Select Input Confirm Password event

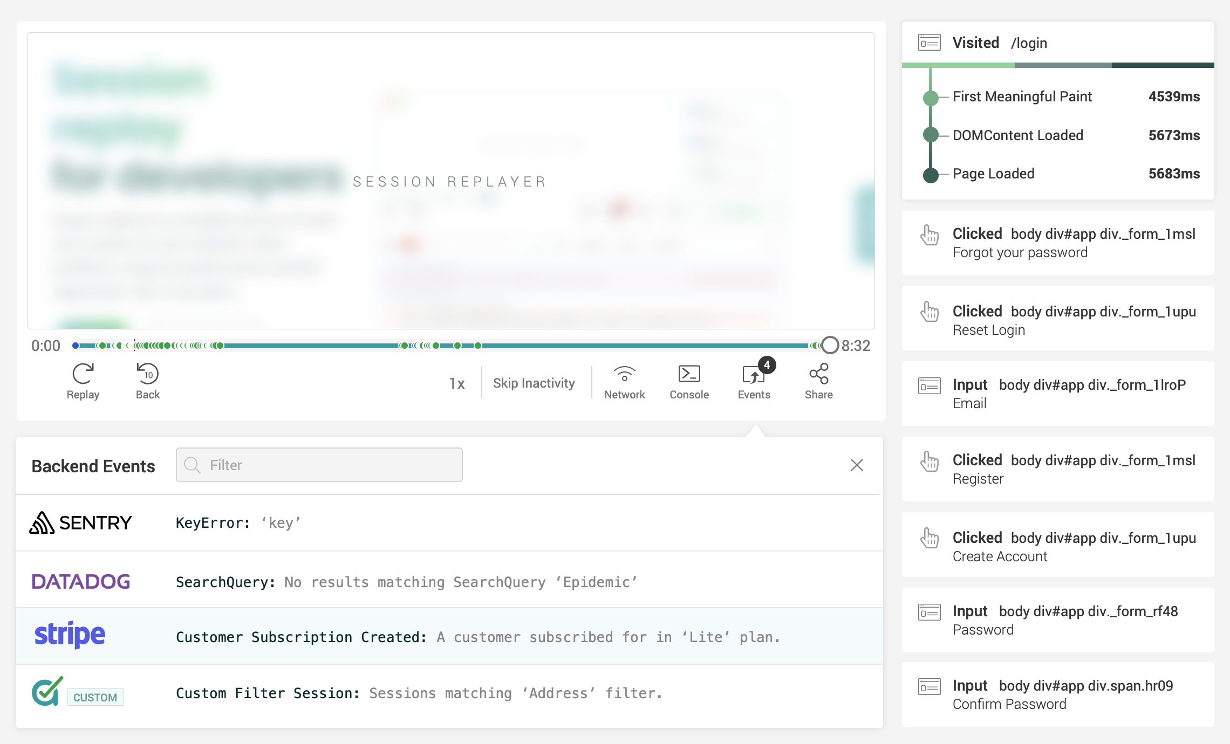(x=1057, y=694)
